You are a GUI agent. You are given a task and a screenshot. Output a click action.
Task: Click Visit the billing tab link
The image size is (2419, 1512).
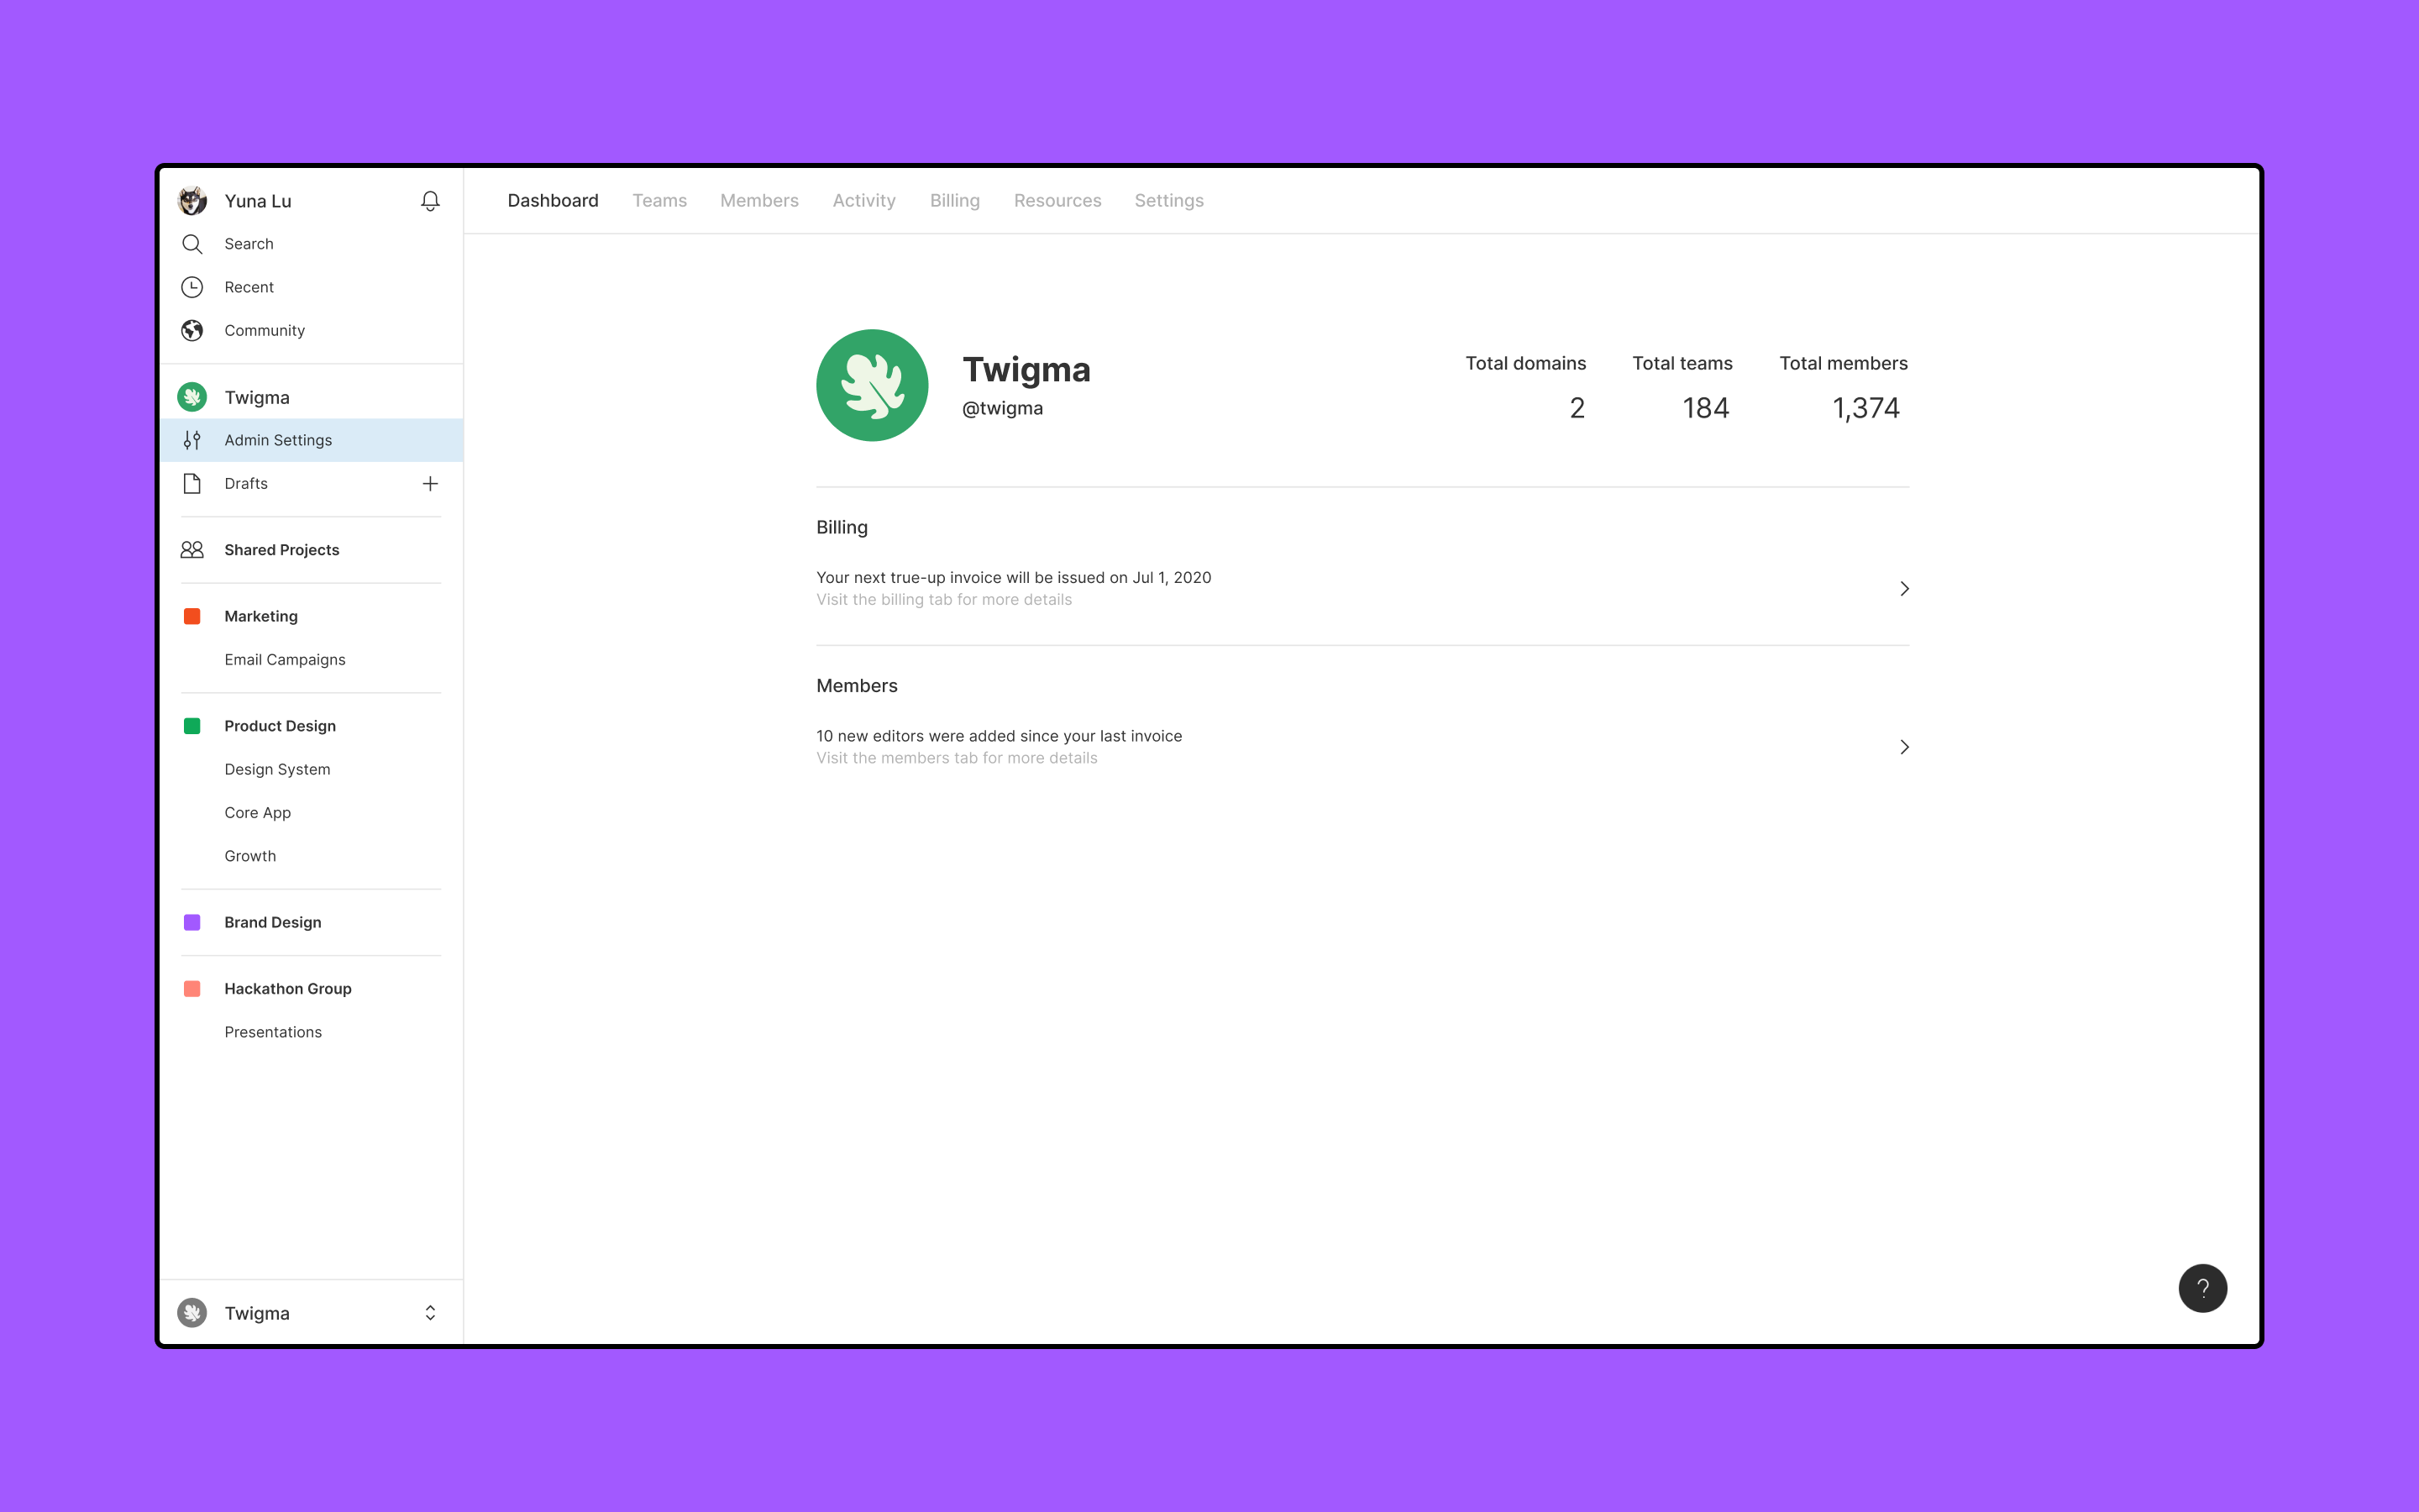click(942, 597)
